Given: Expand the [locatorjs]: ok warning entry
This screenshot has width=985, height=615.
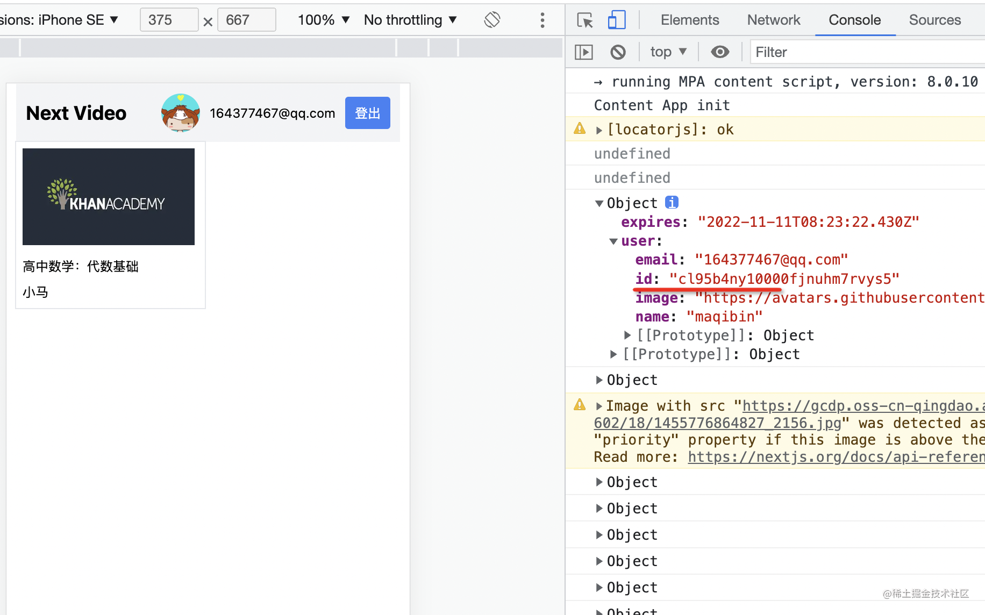Looking at the screenshot, I should 598,129.
